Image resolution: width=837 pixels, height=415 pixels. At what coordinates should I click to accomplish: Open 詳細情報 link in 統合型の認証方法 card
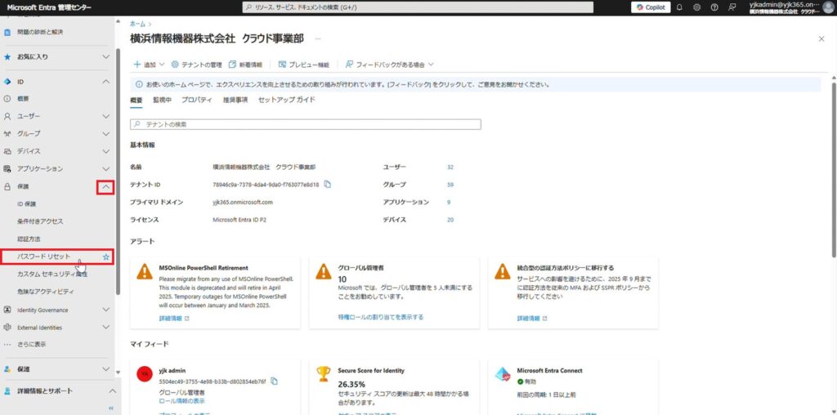532,318
